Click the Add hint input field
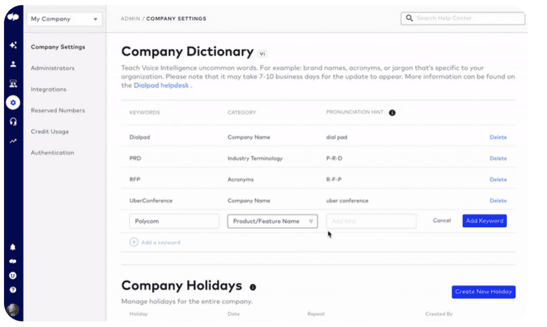 coord(371,221)
